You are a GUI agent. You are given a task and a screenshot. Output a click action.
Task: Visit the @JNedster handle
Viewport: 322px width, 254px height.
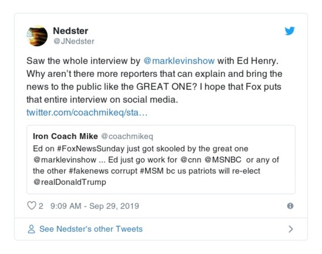[73, 41]
